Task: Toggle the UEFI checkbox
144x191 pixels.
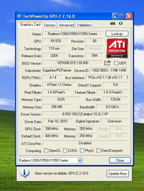Action: (x=116, y=63)
